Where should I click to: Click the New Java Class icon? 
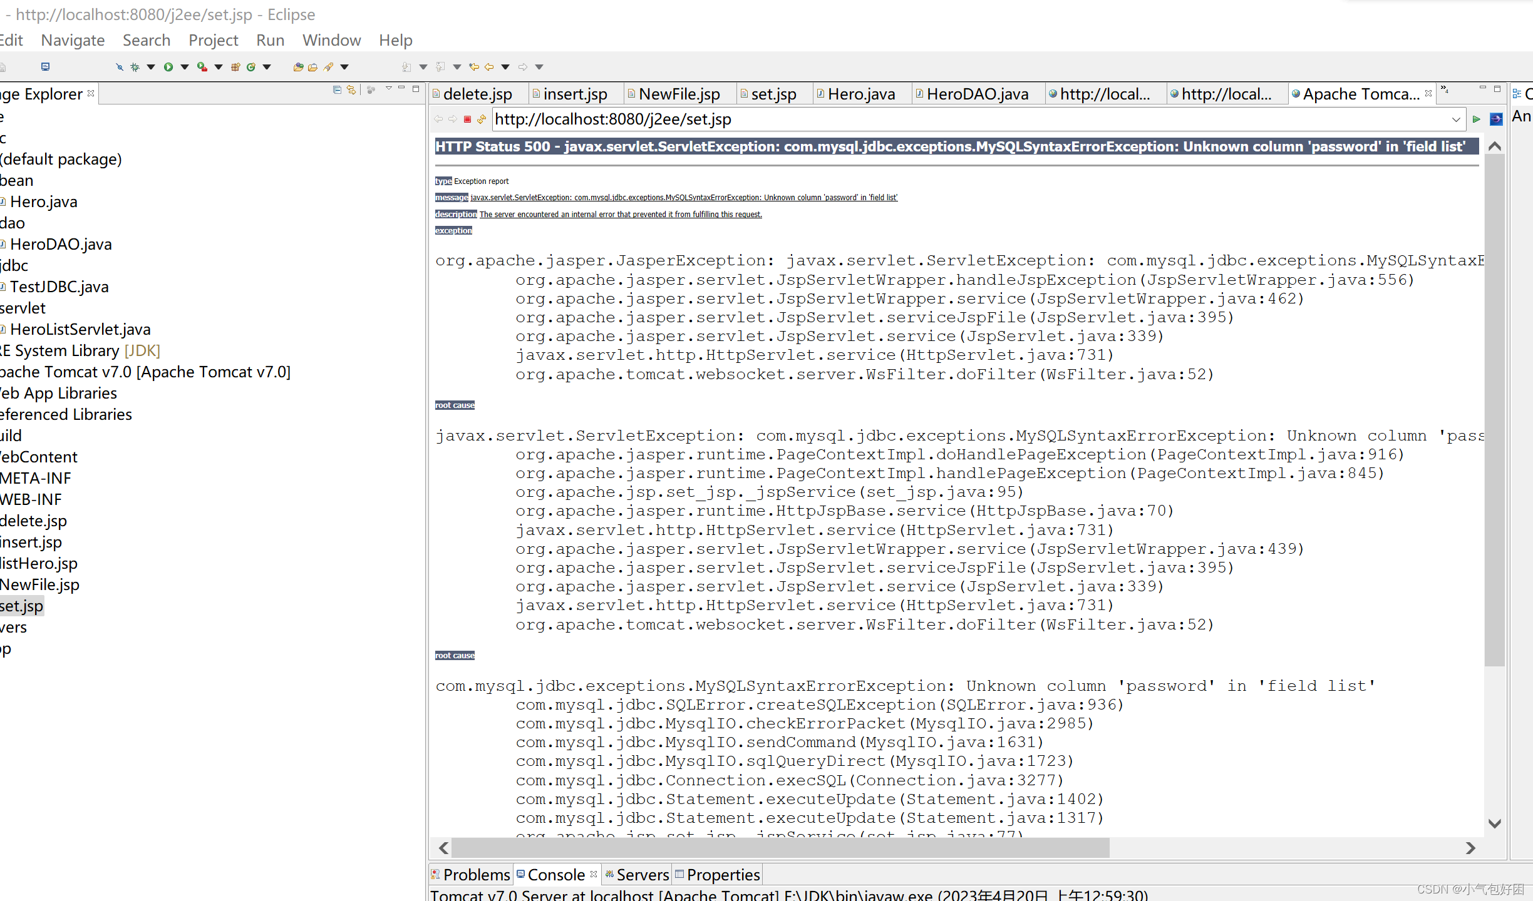[x=250, y=67]
